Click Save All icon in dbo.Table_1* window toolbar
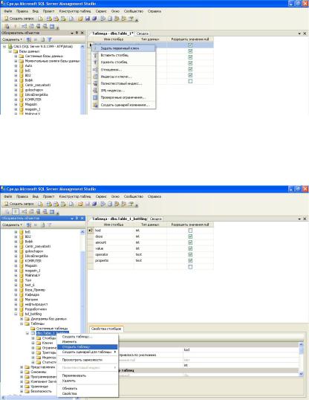The height and width of the screenshot is (400, 309). pos(94,19)
